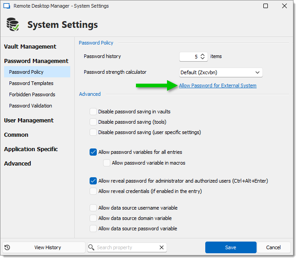
Task: Click the Password strength calculator label
Action: tap(115, 72)
